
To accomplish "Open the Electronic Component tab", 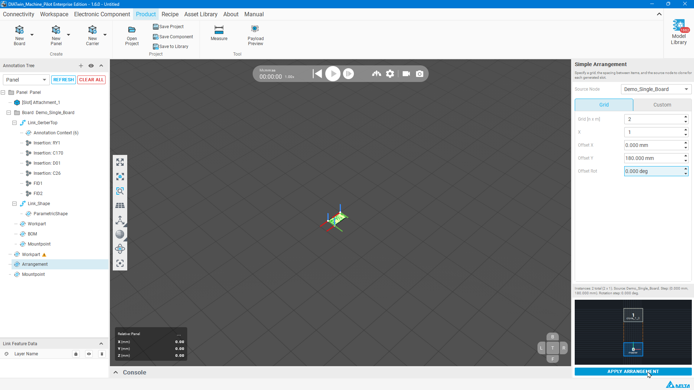I will click(102, 14).
